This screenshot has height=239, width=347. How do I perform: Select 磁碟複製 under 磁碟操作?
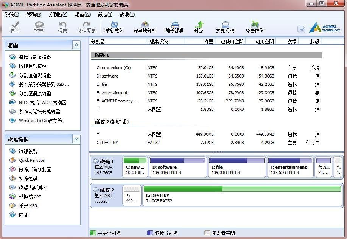(x=23, y=151)
